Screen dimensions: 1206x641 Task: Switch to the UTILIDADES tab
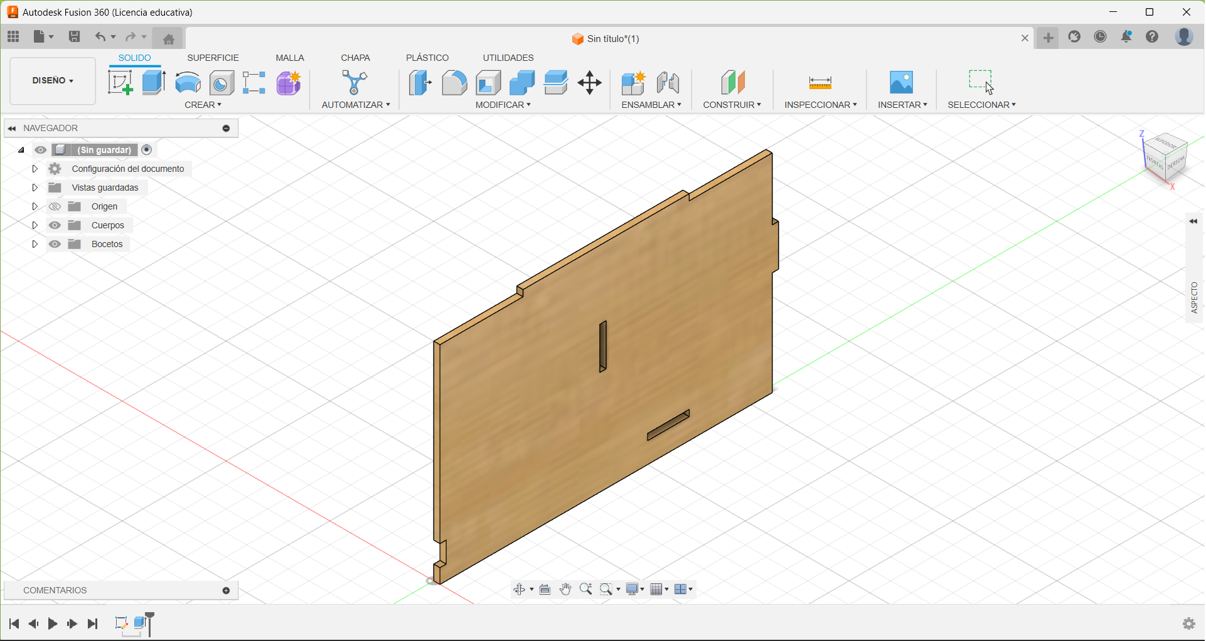(x=508, y=58)
